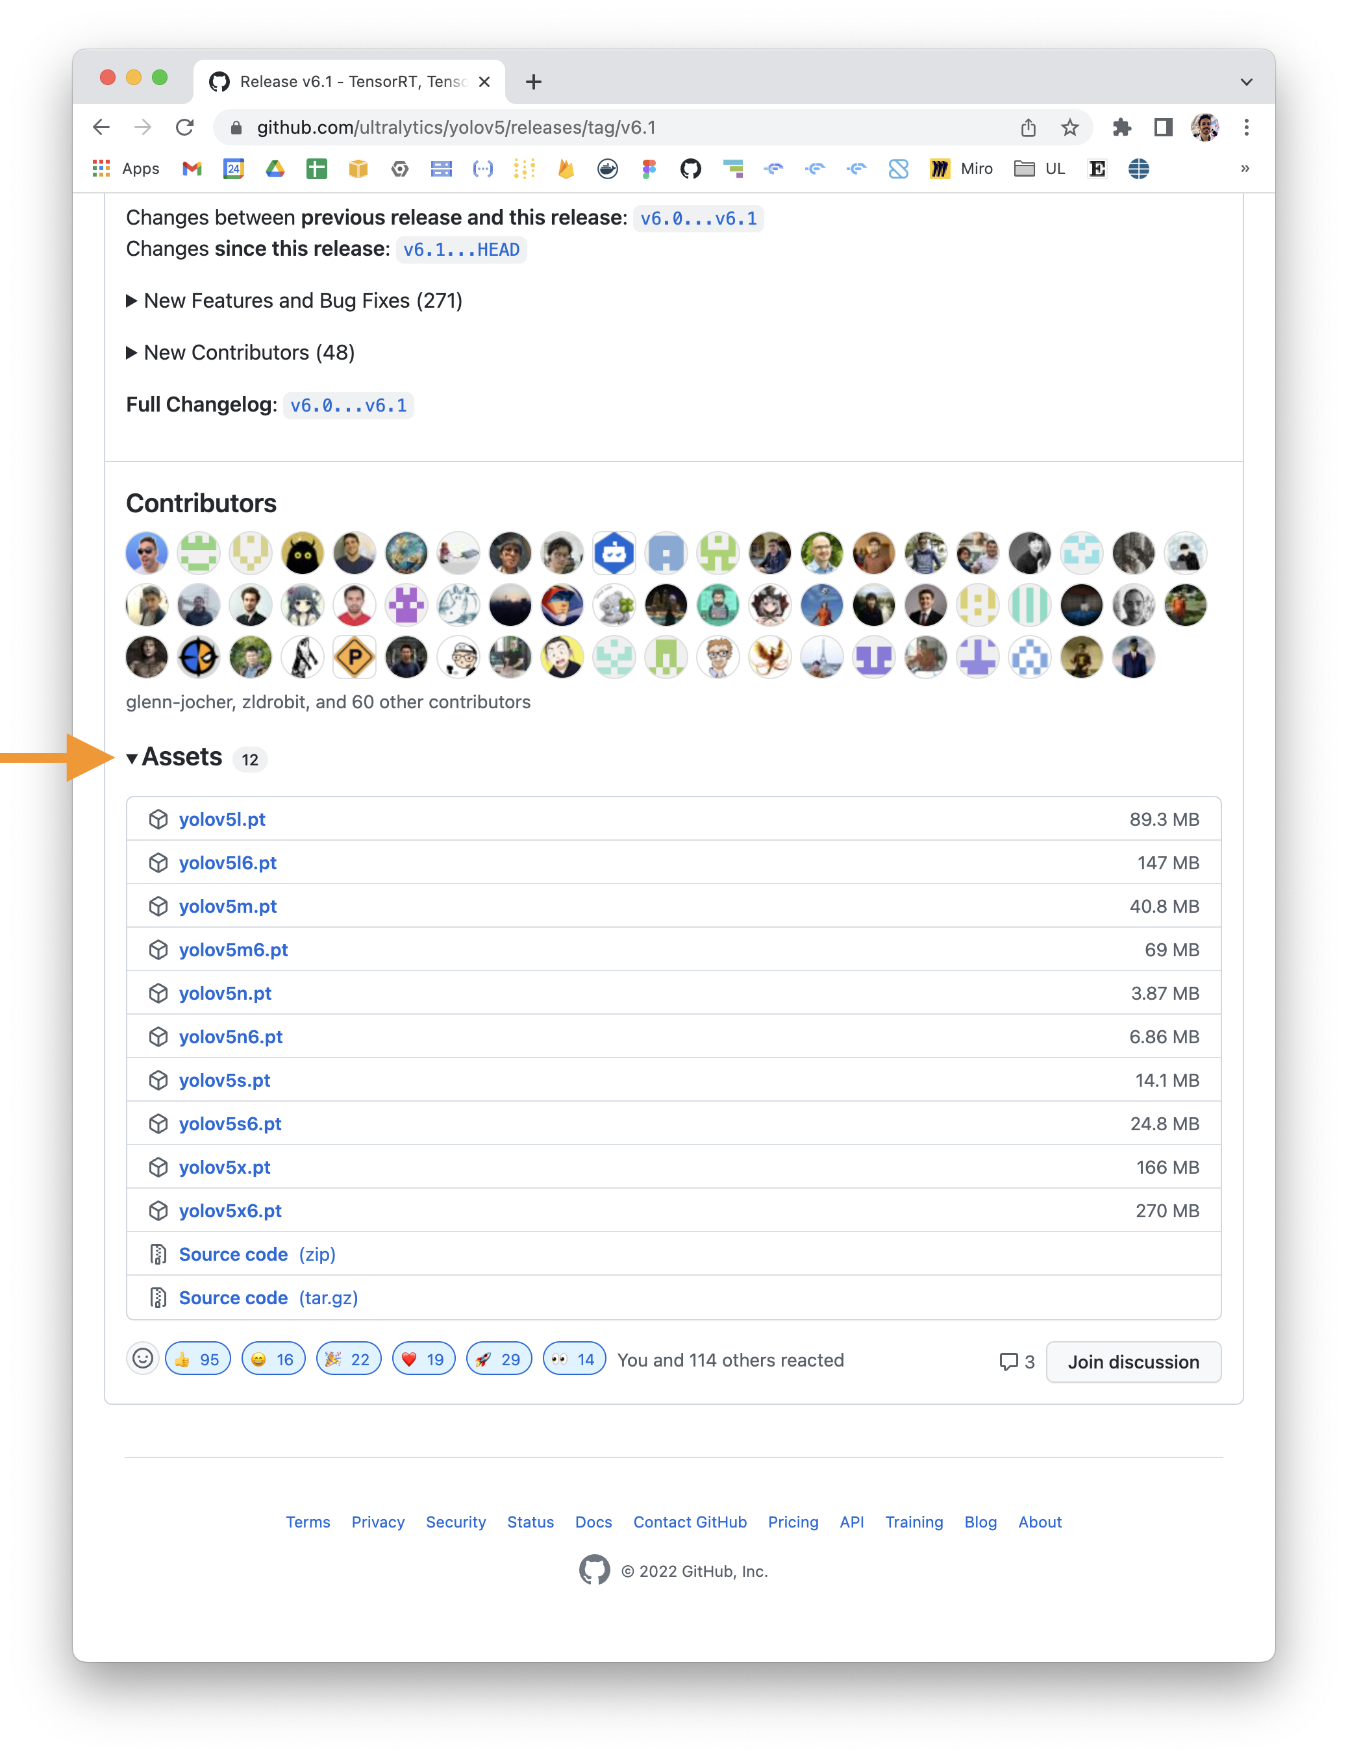Reload the page with the refresh icon

coord(185,127)
